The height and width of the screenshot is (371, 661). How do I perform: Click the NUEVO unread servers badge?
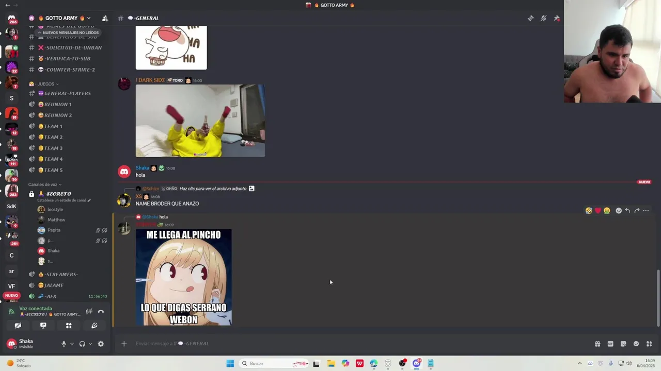11,296
